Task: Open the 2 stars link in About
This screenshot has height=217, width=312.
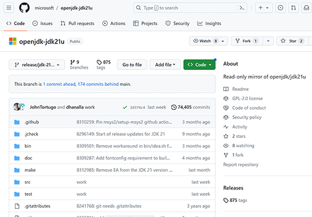Action: coord(239,136)
